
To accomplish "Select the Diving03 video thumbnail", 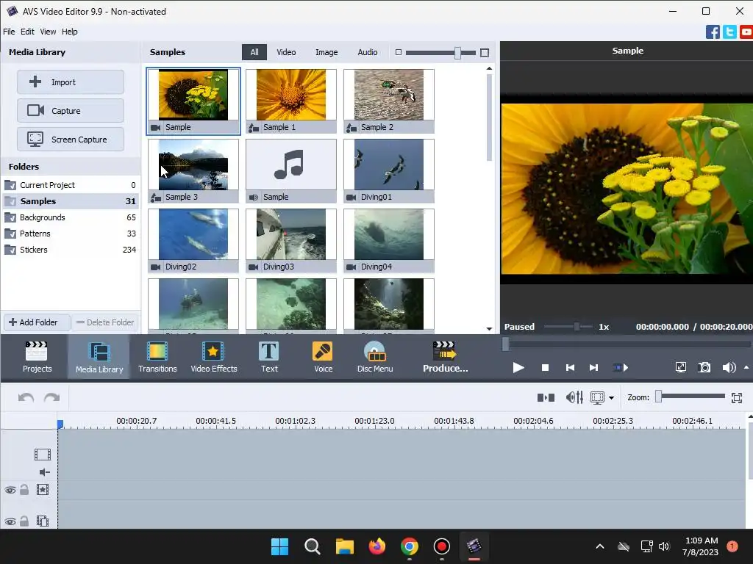I will pyautogui.click(x=291, y=241).
